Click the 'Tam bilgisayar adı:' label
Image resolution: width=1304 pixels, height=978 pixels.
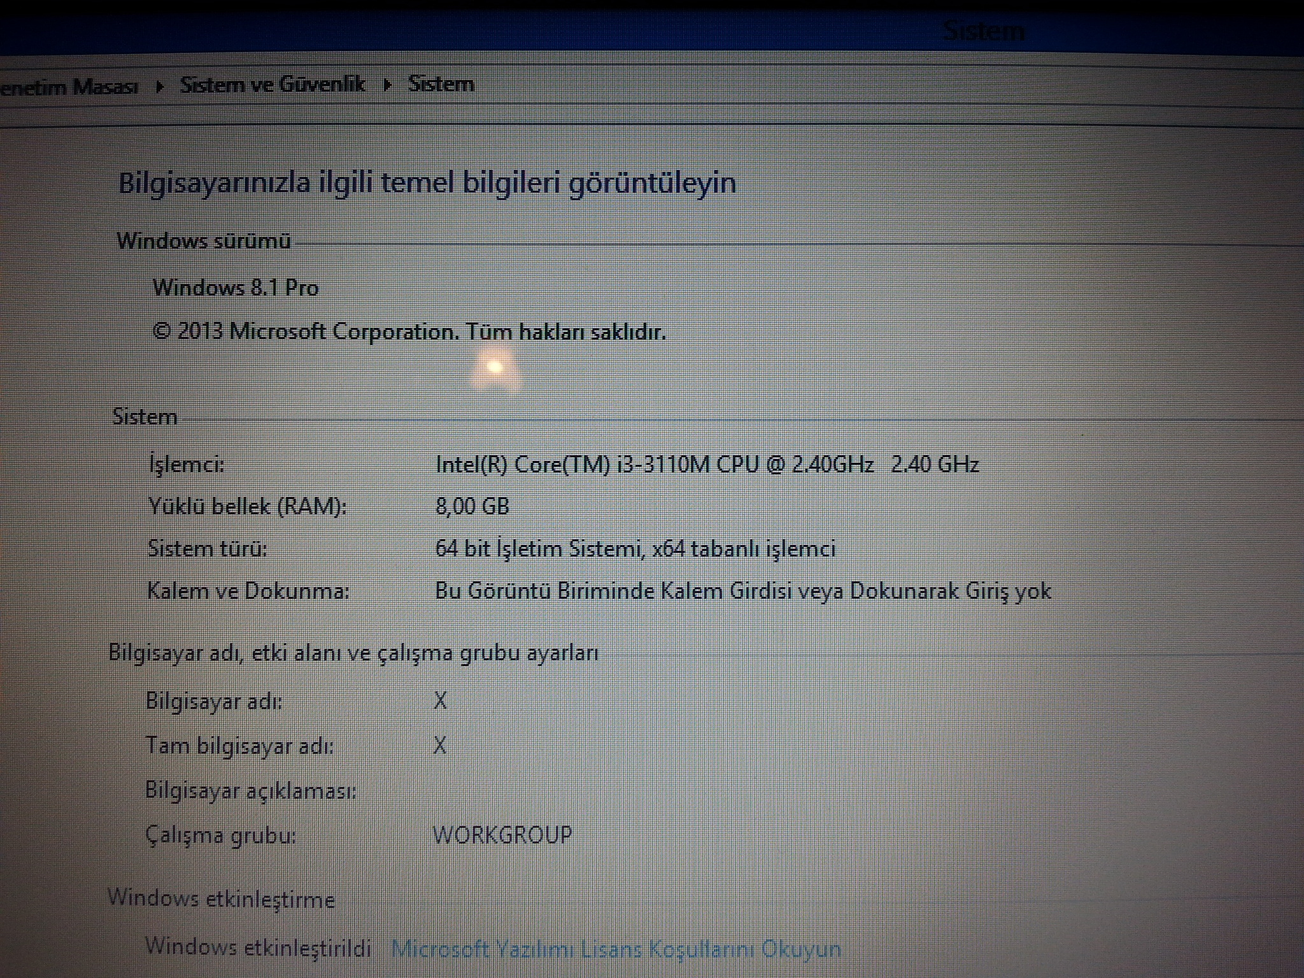(239, 746)
